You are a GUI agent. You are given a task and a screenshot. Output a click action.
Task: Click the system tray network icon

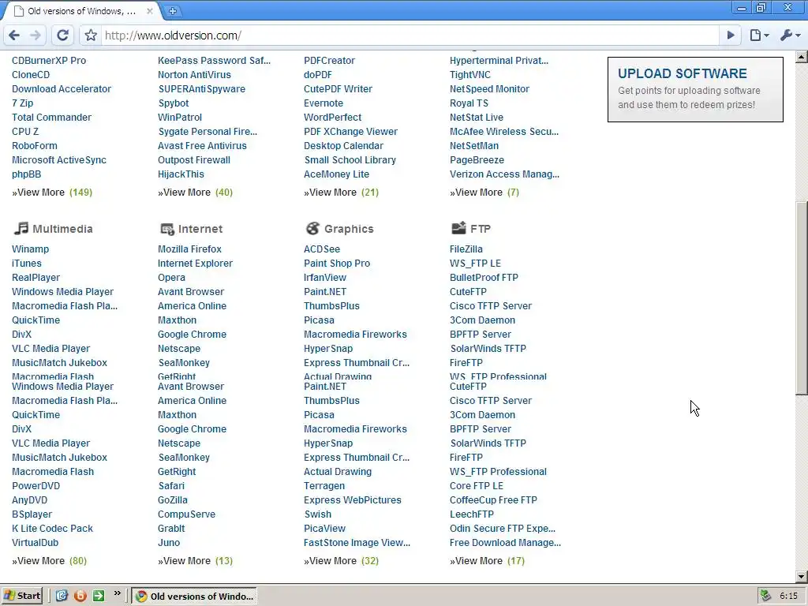coord(765,596)
